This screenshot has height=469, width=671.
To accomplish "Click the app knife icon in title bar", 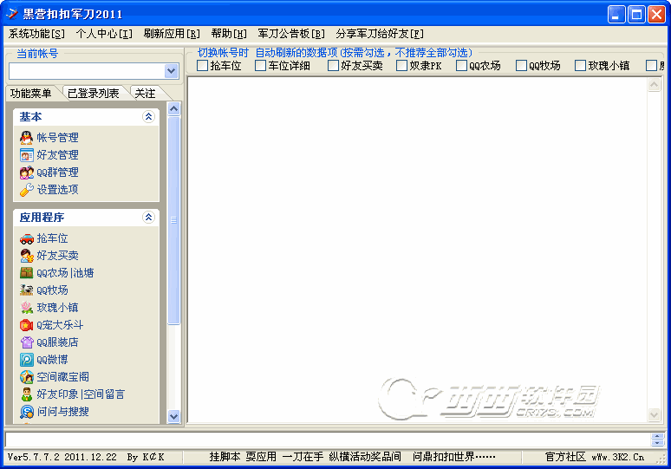I will click(12, 14).
